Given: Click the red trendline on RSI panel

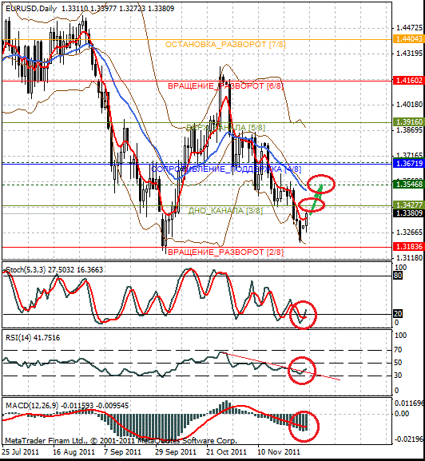Looking at the screenshot, I should 281,366.
